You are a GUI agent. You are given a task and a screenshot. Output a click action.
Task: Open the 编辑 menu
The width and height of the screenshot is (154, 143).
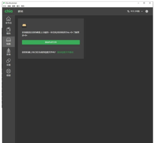[9, 6]
